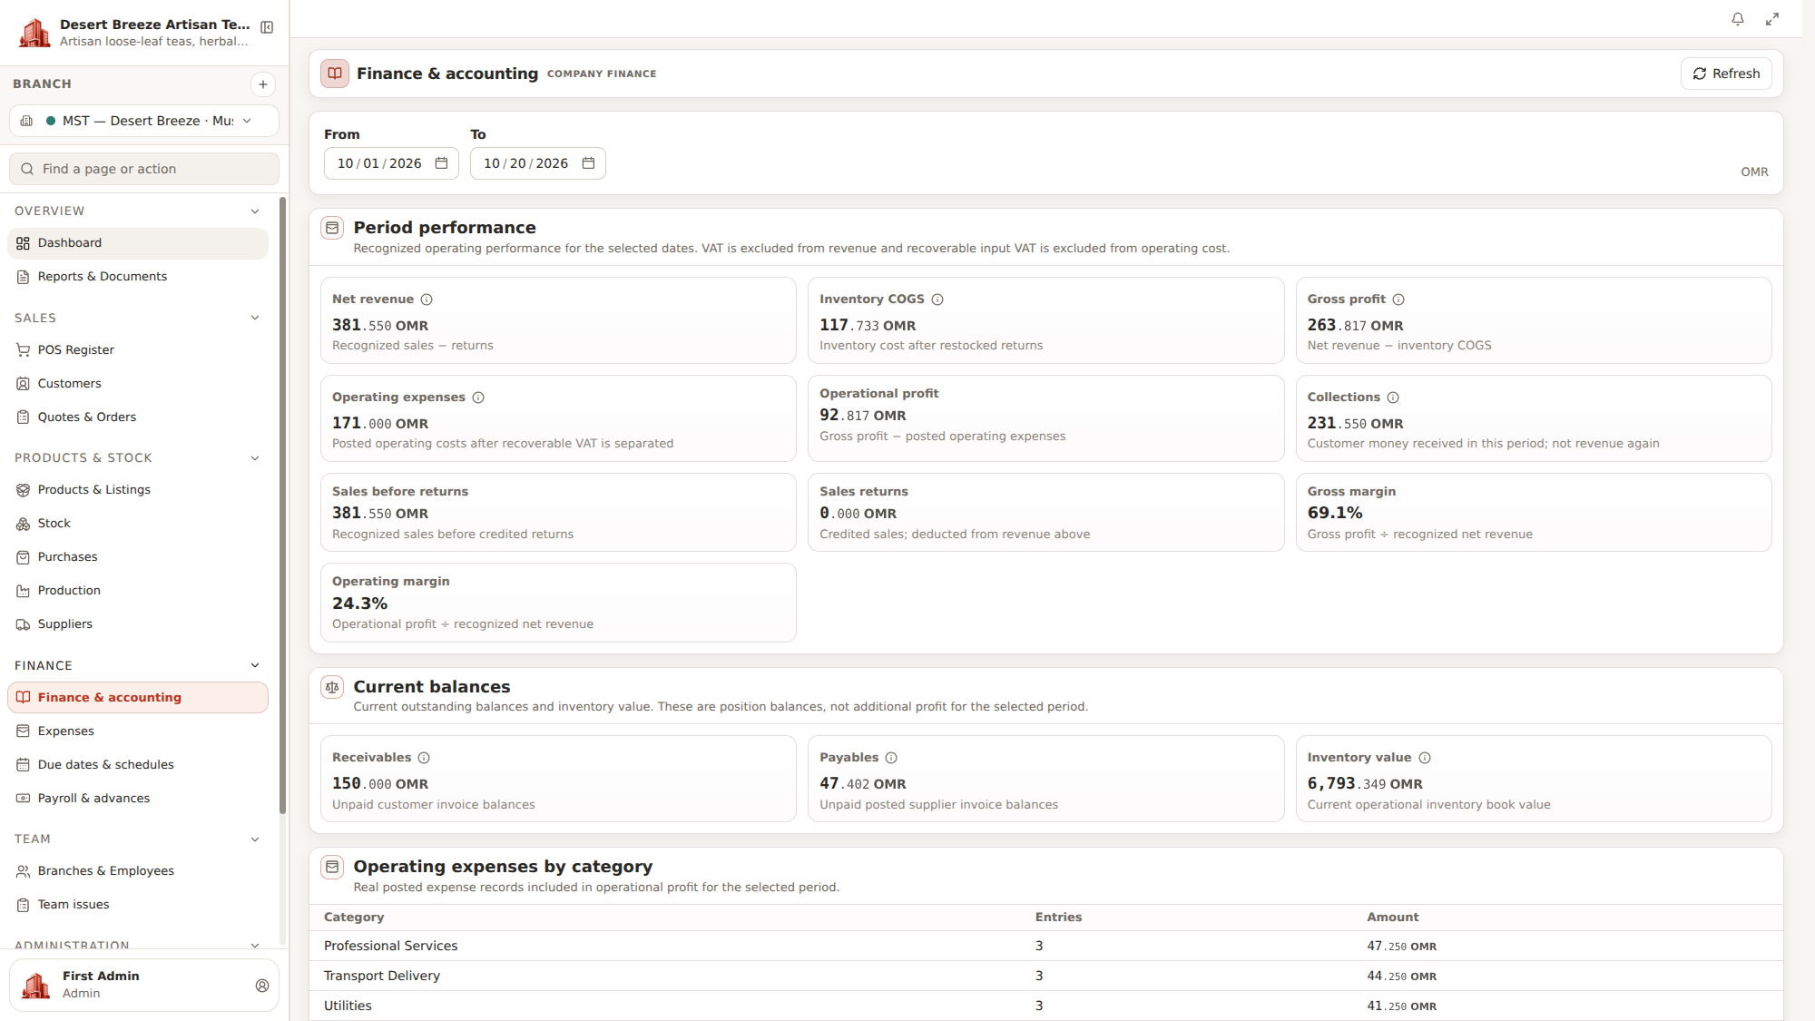Screen dimensions: 1815x1021
Task: Collapse the Products & Stock section
Action: pos(255,458)
